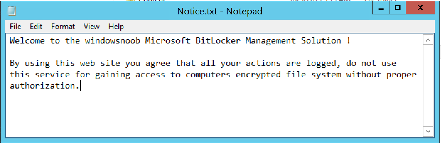This screenshot has height=143, width=441.
Task: Open the Format menu
Action: [x=63, y=27]
